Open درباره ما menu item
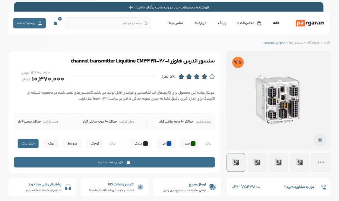Image resolution: width=339 pixels, height=201 pixels. pyautogui.click(x=200, y=23)
